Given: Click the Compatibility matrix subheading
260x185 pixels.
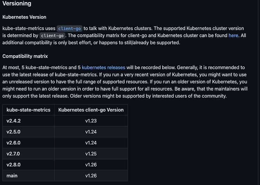Looking at the screenshot, I should pyautogui.click(x=25, y=56).
